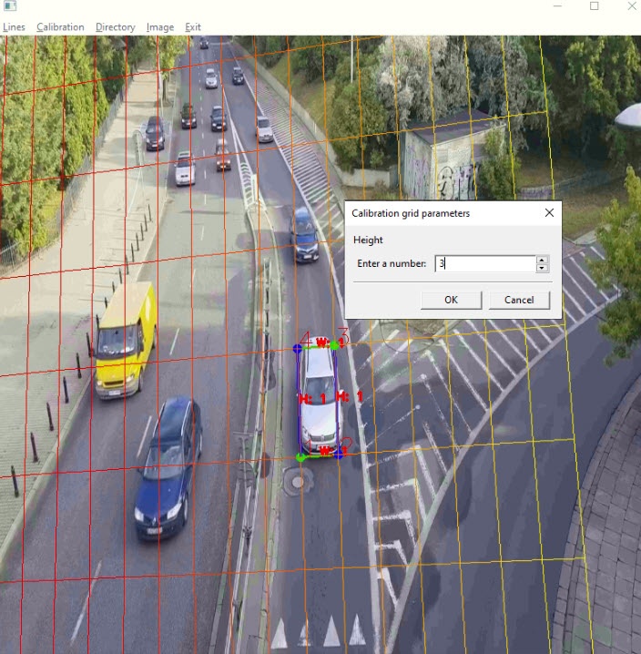Open the Directory menu
The width and height of the screenshot is (641, 654).
(x=115, y=27)
